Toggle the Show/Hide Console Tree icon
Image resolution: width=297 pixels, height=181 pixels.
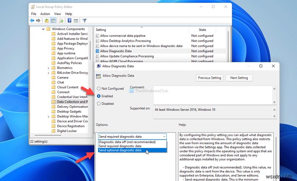tap(53, 20)
